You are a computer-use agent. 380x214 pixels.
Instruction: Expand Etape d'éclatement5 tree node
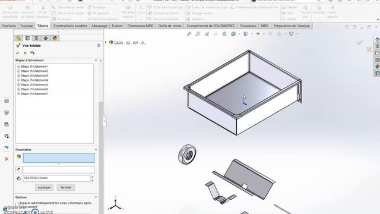(18, 84)
